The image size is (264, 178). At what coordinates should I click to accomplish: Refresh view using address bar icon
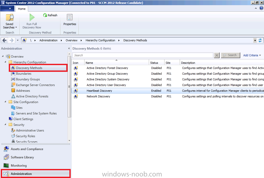(260, 40)
